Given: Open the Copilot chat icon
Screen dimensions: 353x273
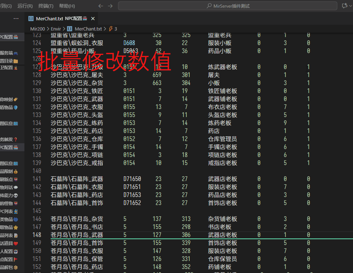Looking at the screenshot, I should tap(344, 6).
